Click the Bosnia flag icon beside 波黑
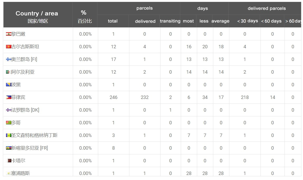This screenshot has height=180, width=303. tap(8, 85)
